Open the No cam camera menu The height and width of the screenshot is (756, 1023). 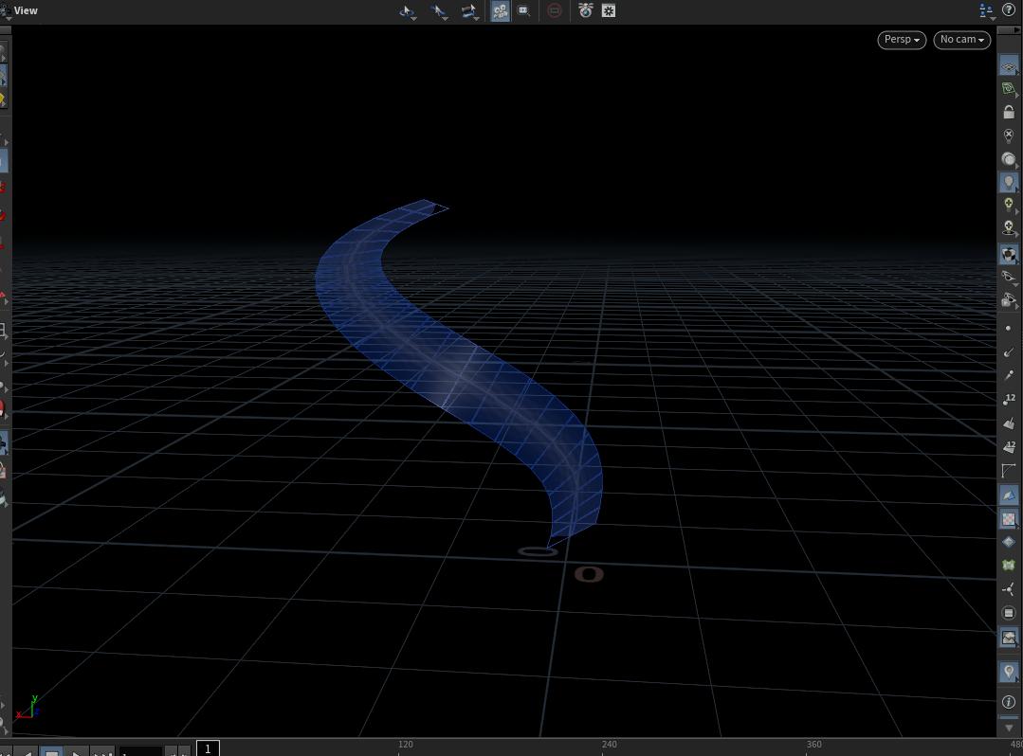962,40
